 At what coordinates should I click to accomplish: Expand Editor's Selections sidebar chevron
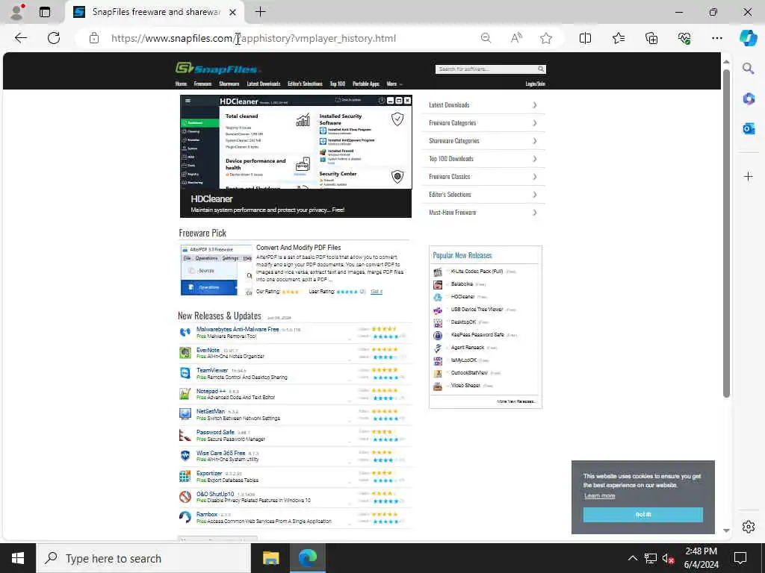tap(535, 195)
